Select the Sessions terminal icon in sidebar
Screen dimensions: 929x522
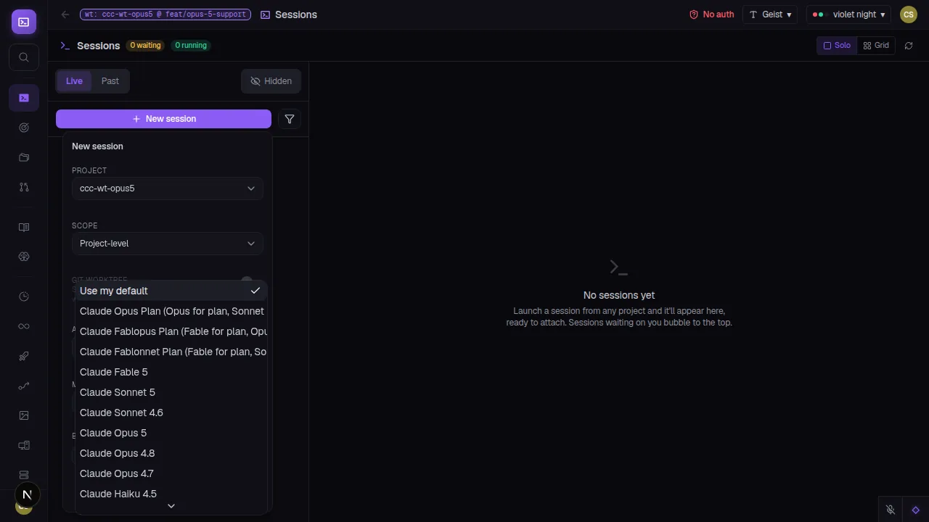(x=24, y=98)
